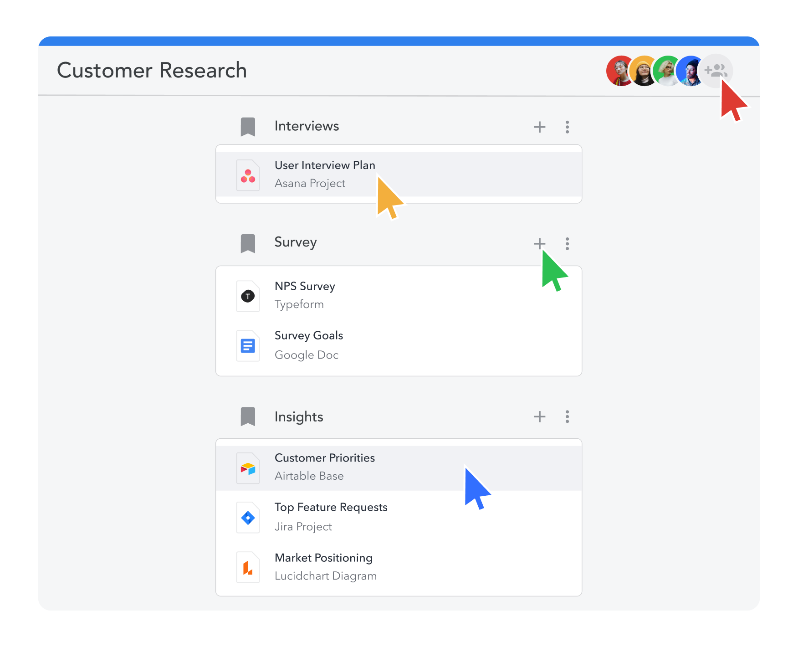The height and width of the screenshot is (647, 798).
Task: Click the Asana project file icon
Action: [x=248, y=175]
